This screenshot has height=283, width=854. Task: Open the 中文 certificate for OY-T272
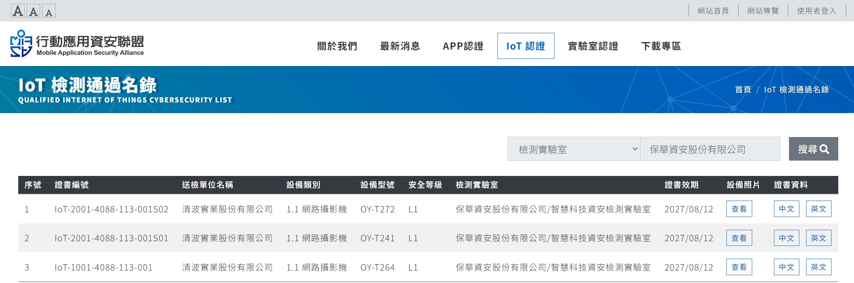[786, 209]
